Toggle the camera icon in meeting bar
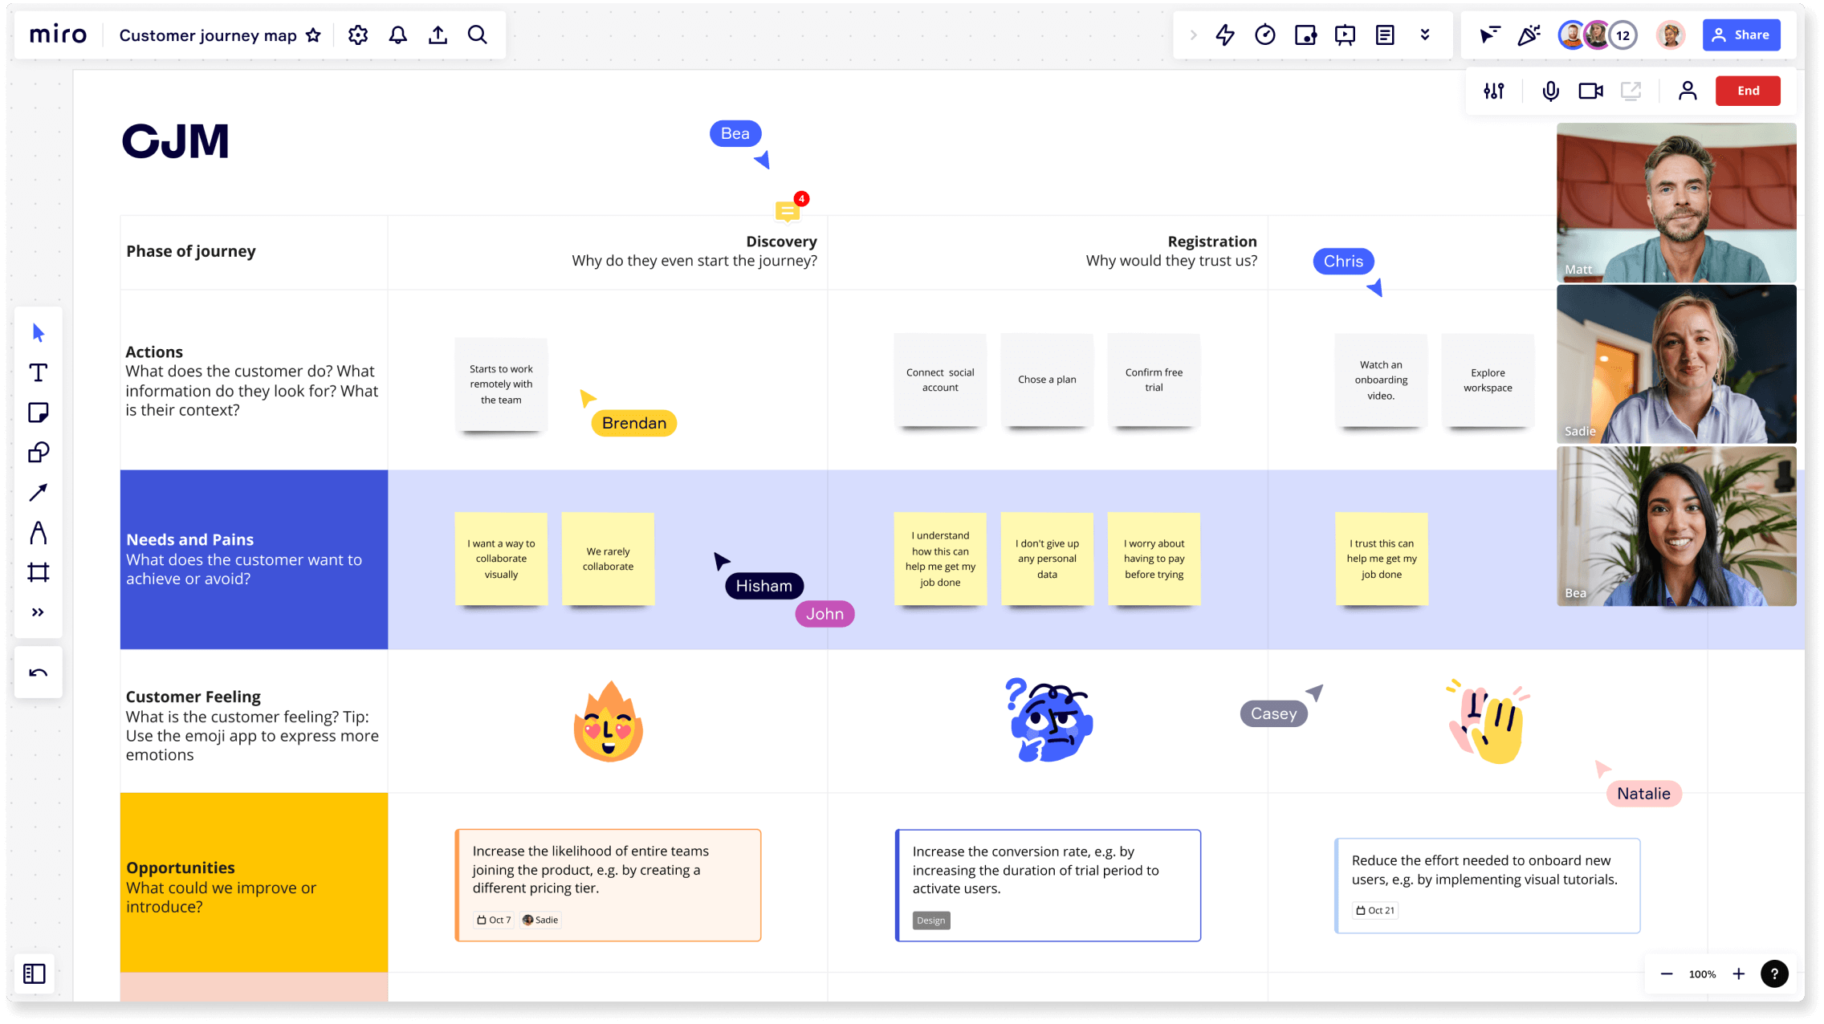Image resolution: width=1824 pixels, height=1024 pixels. (1589, 90)
